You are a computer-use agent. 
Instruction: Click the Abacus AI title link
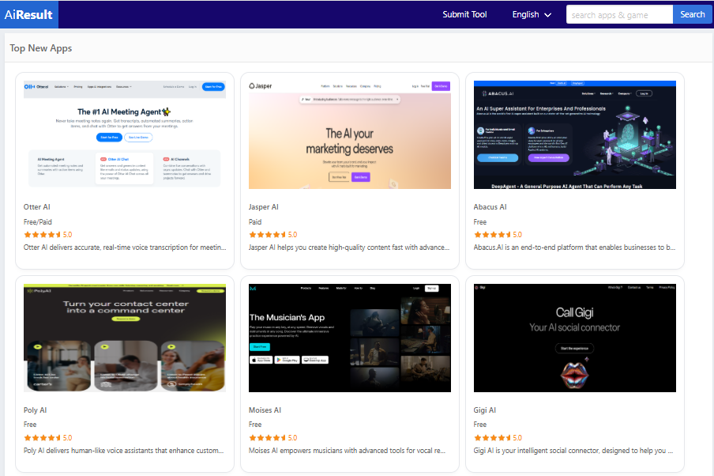[x=490, y=207]
